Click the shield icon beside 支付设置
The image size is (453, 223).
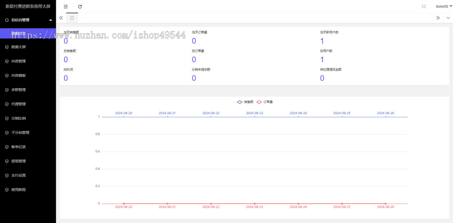point(7,175)
